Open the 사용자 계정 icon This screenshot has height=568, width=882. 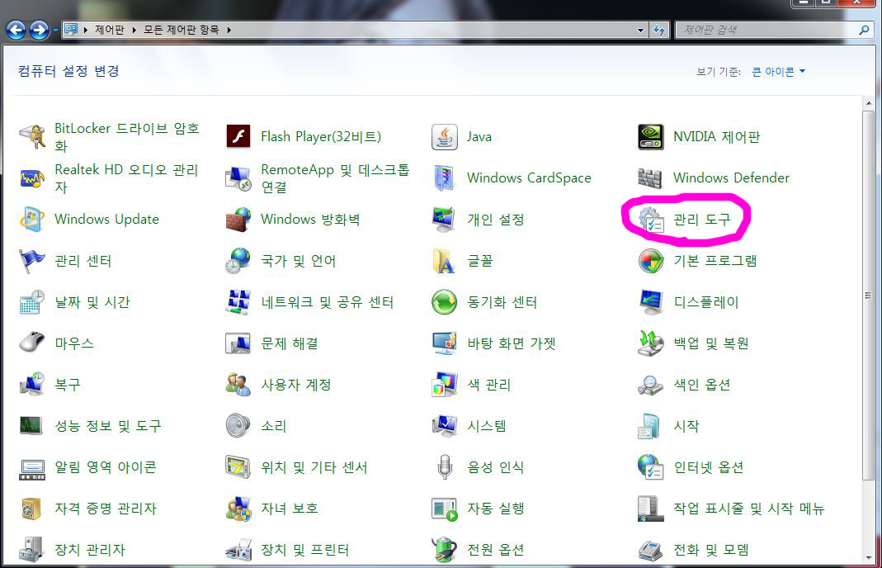238,385
